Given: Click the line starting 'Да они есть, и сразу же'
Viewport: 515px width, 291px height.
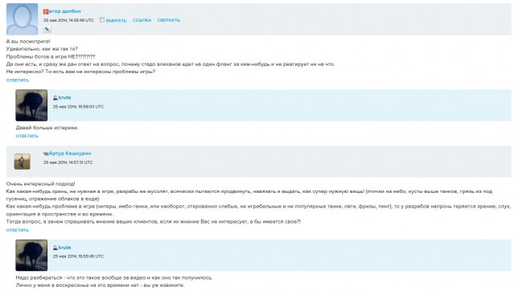Looking at the screenshot, I should 171,64.
